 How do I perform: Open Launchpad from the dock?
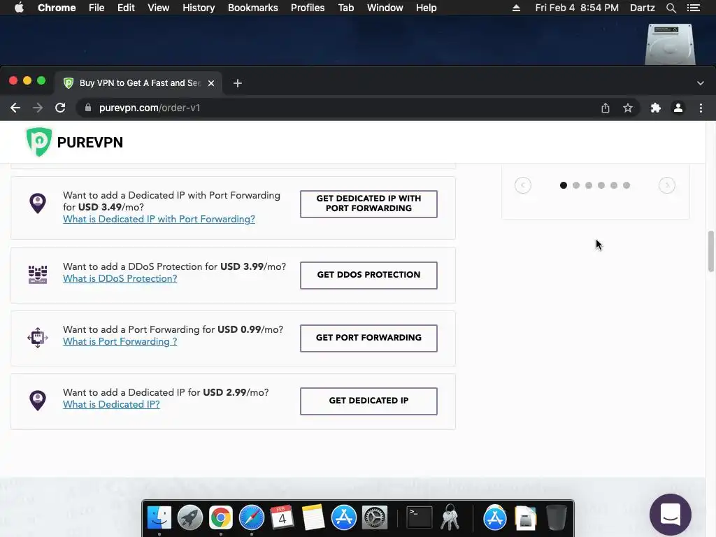coord(190,517)
